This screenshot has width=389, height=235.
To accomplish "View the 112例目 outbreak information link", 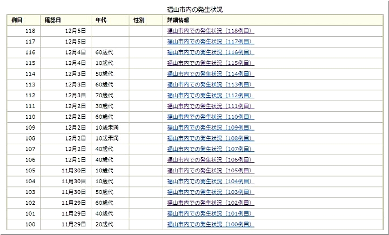I will [210, 95].
